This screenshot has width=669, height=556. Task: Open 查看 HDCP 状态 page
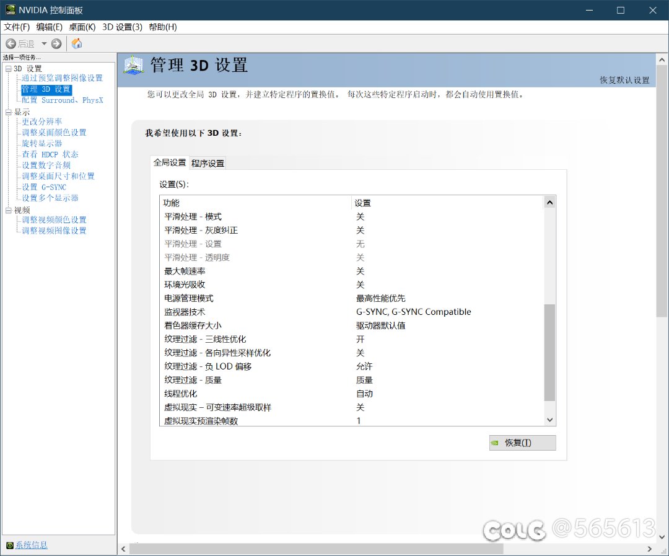[x=50, y=154]
